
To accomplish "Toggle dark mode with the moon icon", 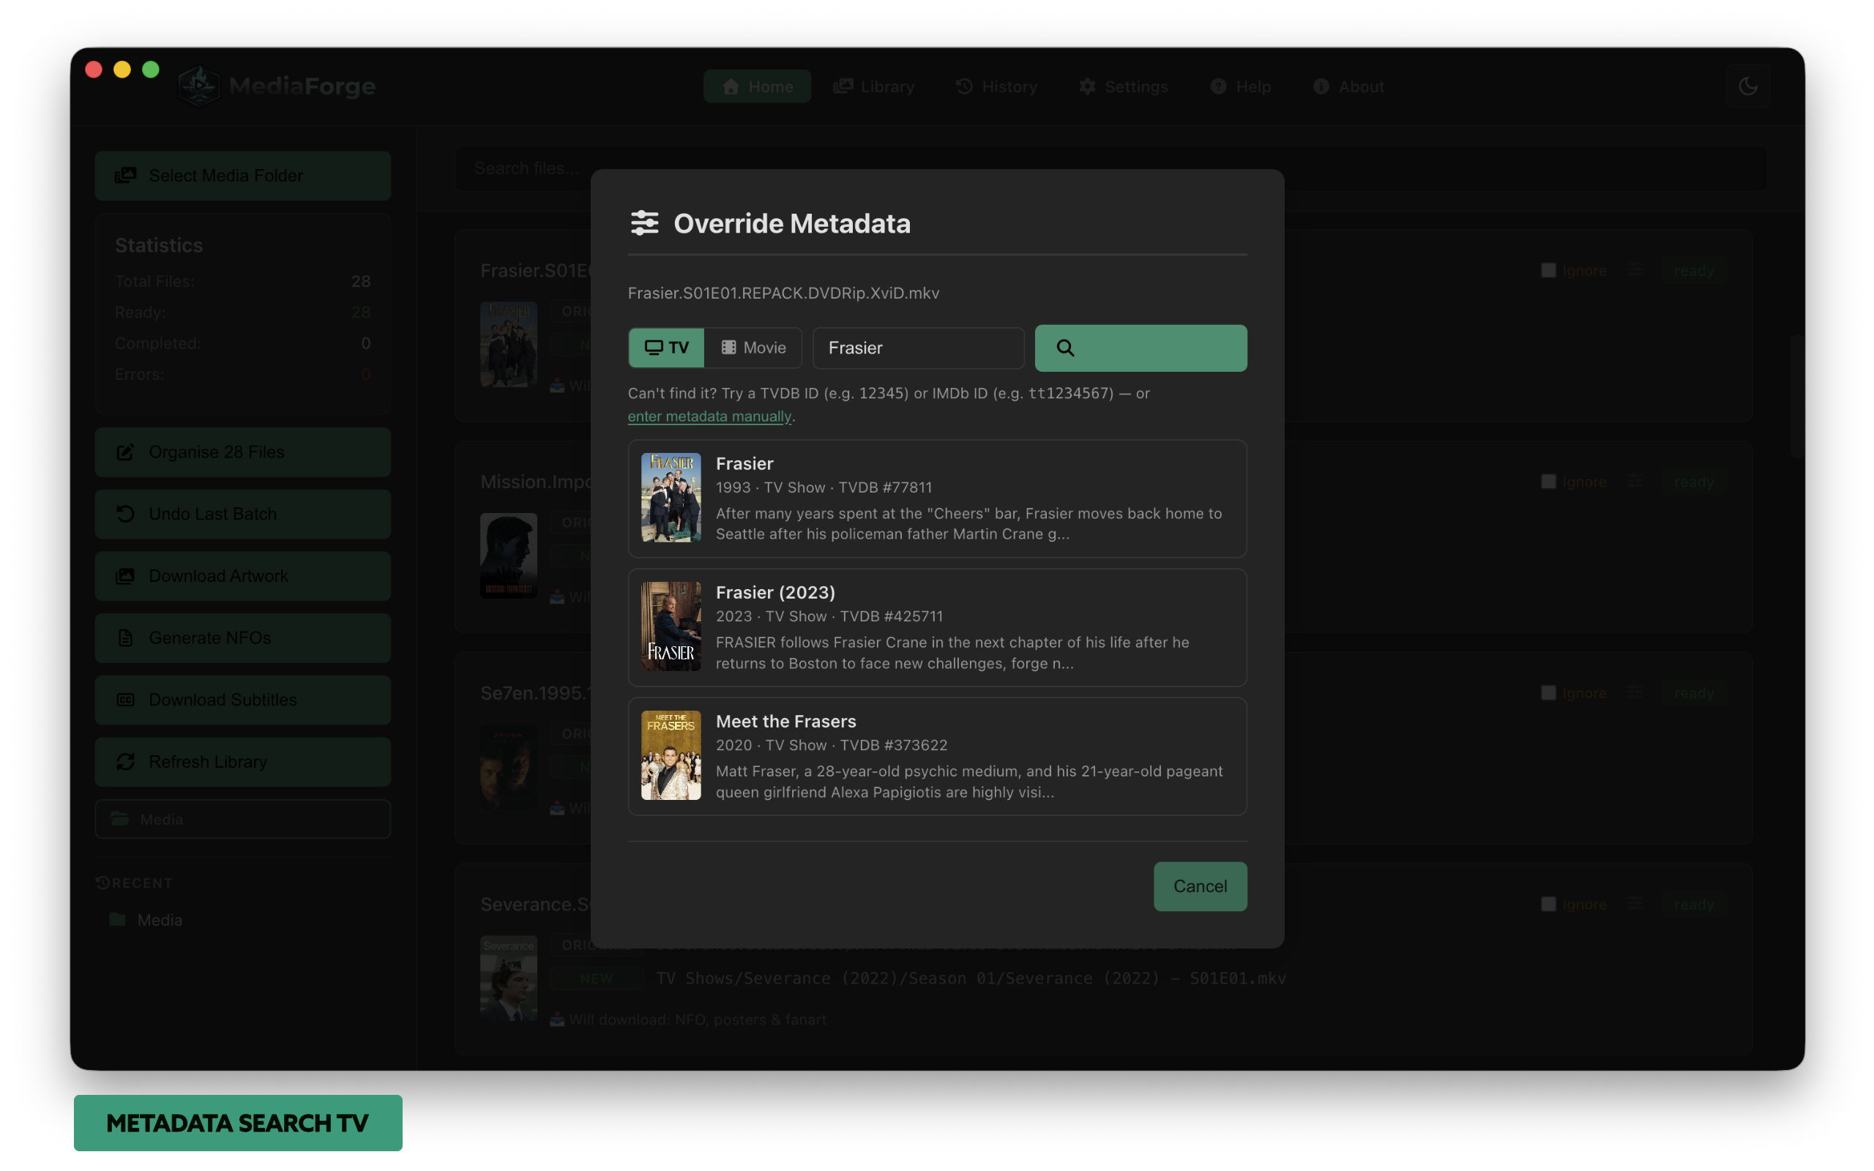I will 1747,86.
